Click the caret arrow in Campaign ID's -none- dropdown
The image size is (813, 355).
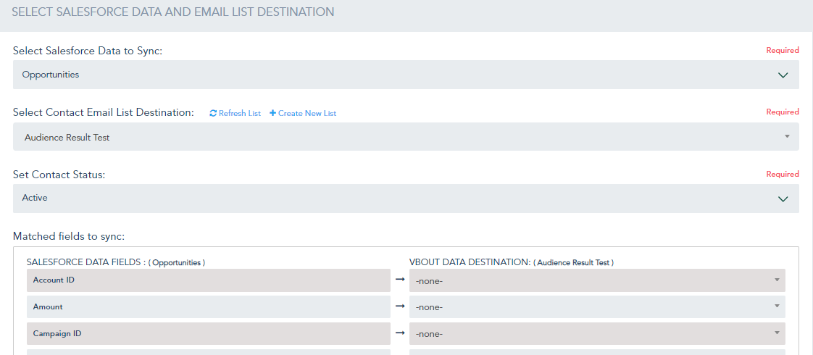(x=777, y=333)
